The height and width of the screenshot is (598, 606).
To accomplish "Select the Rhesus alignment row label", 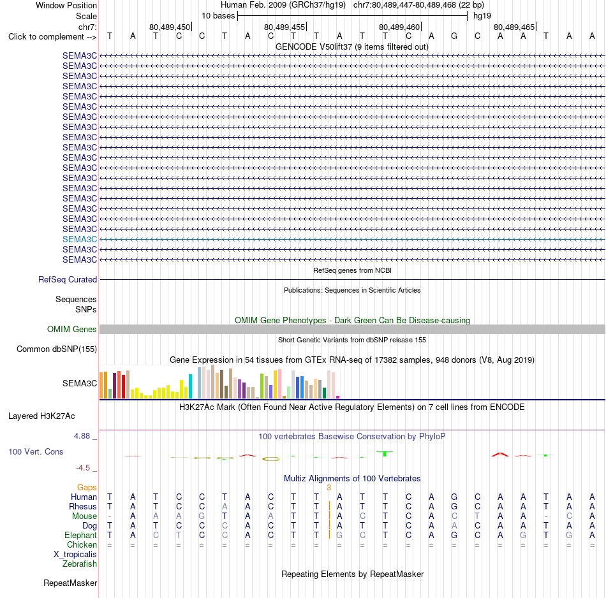I will click(x=83, y=507).
